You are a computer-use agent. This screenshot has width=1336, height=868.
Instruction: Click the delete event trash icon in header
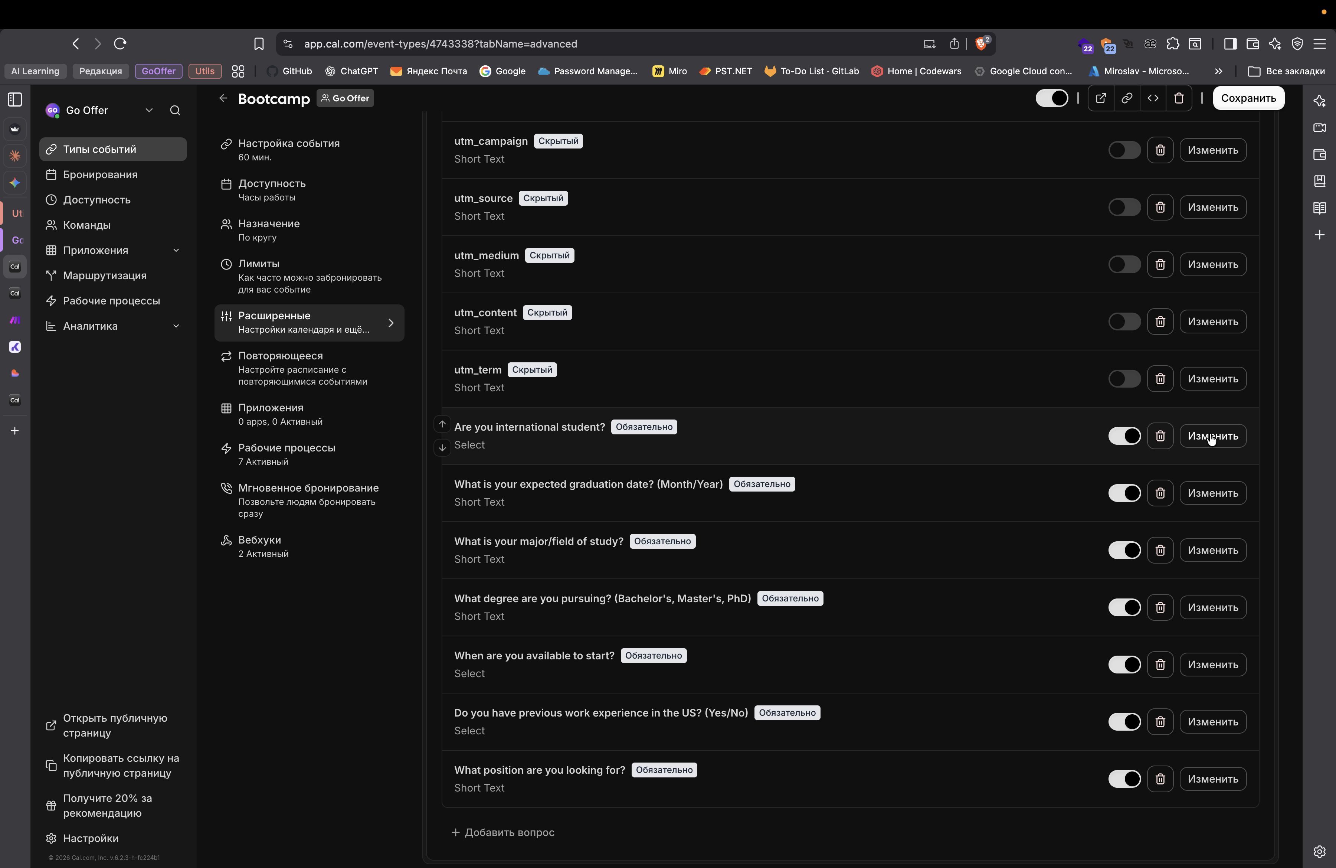point(1178,98)
